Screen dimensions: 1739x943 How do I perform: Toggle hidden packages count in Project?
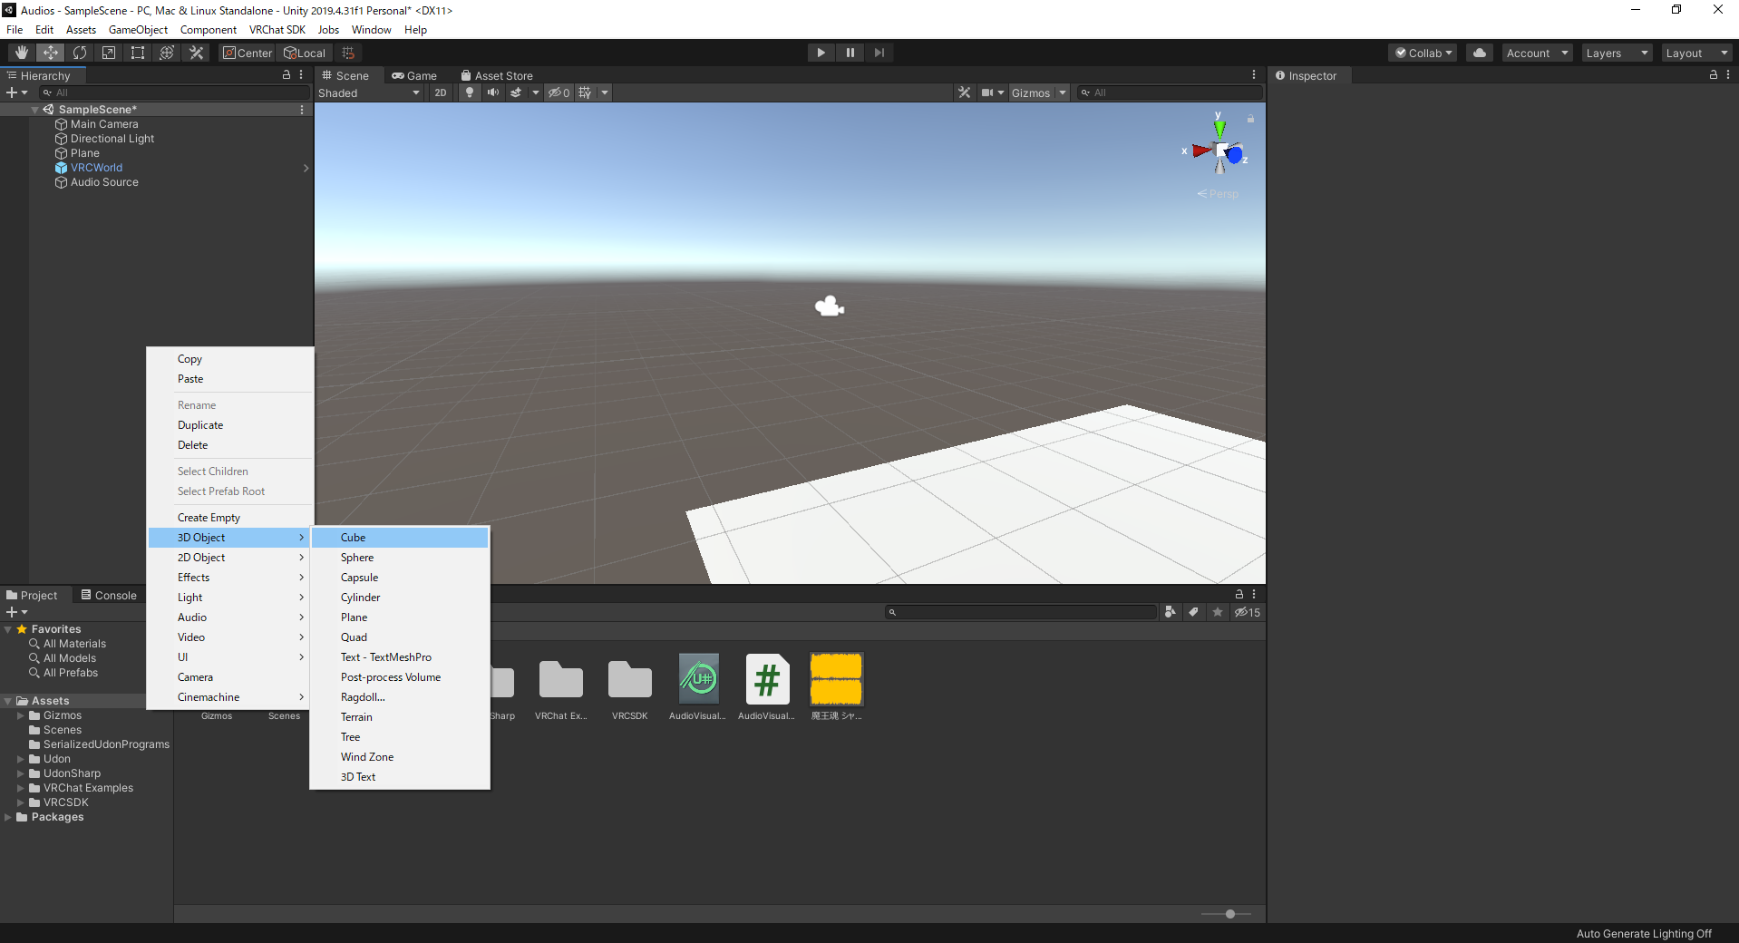1248,612
